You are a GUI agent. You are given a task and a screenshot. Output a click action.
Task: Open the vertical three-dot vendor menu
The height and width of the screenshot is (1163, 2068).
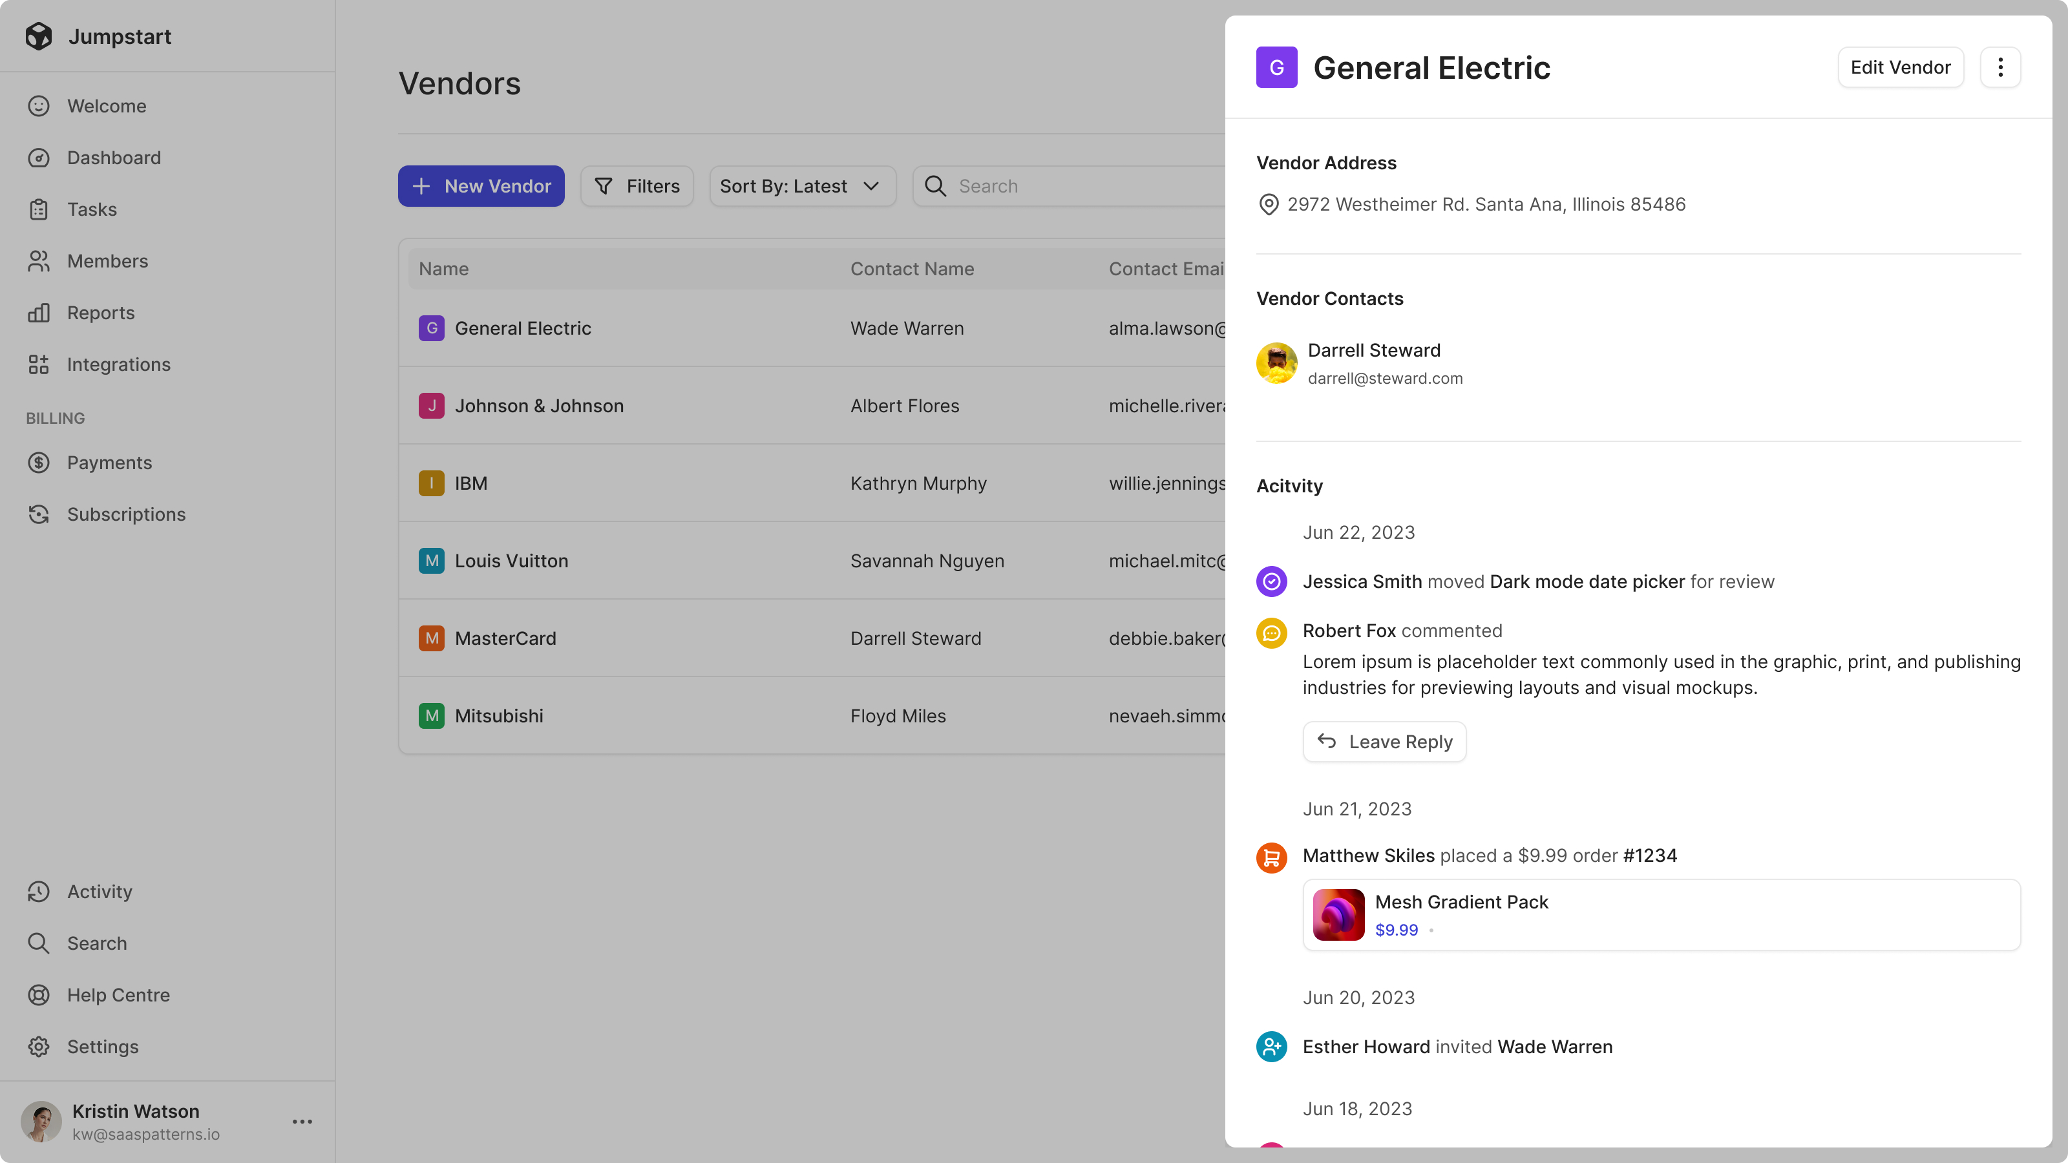[x=1999, y=67]
